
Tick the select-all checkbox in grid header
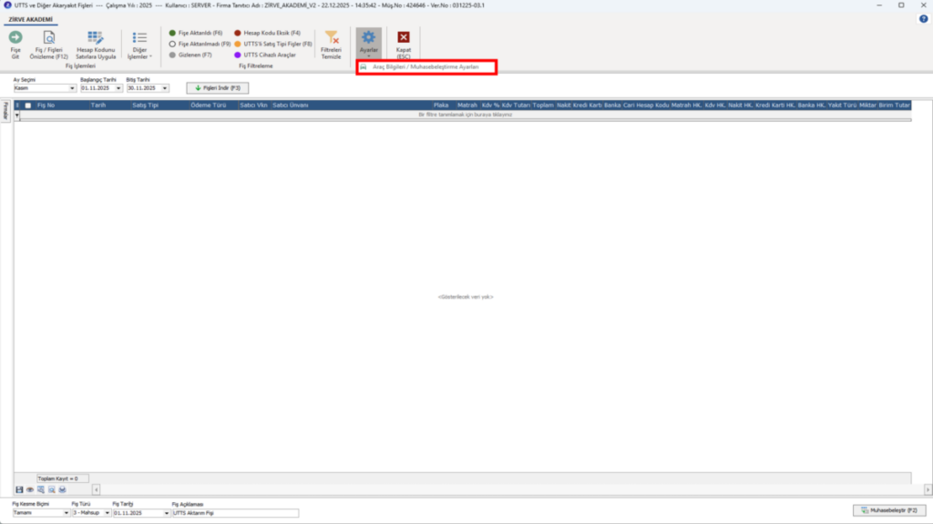[x=28, y=106]
